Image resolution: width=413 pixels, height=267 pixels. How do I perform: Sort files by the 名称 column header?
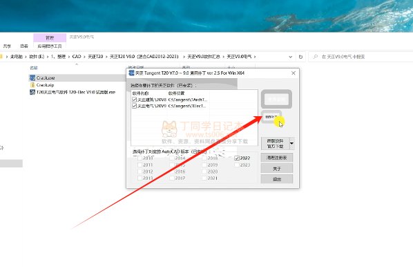[34, 68]
